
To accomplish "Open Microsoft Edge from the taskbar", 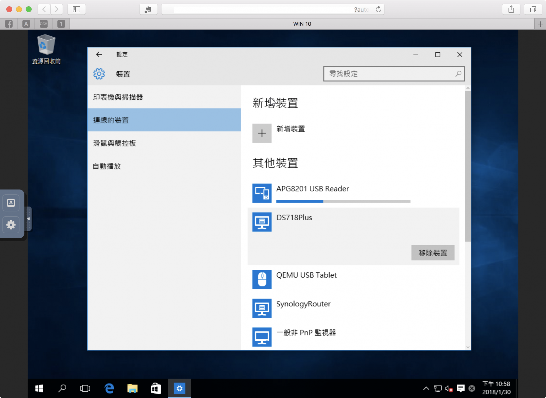I will pos(109,388).
